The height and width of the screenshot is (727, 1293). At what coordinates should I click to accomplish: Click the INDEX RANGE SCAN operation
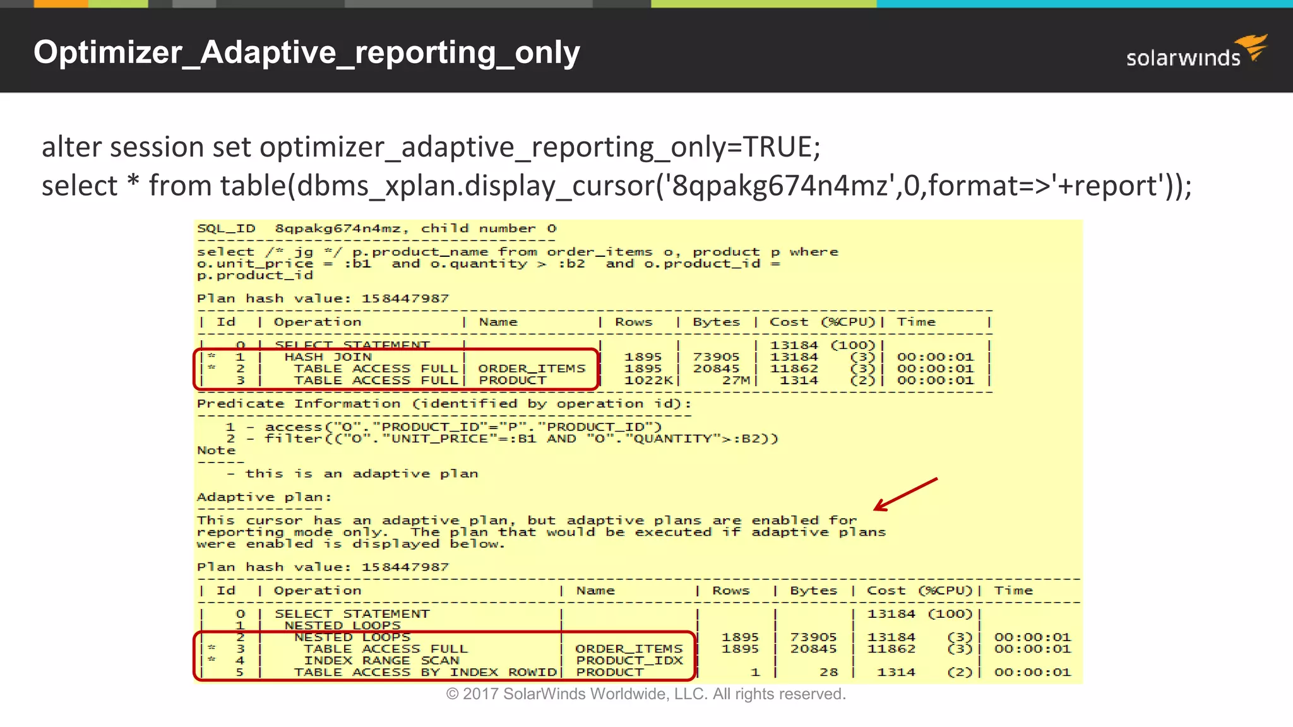click(x=381, y=661)
